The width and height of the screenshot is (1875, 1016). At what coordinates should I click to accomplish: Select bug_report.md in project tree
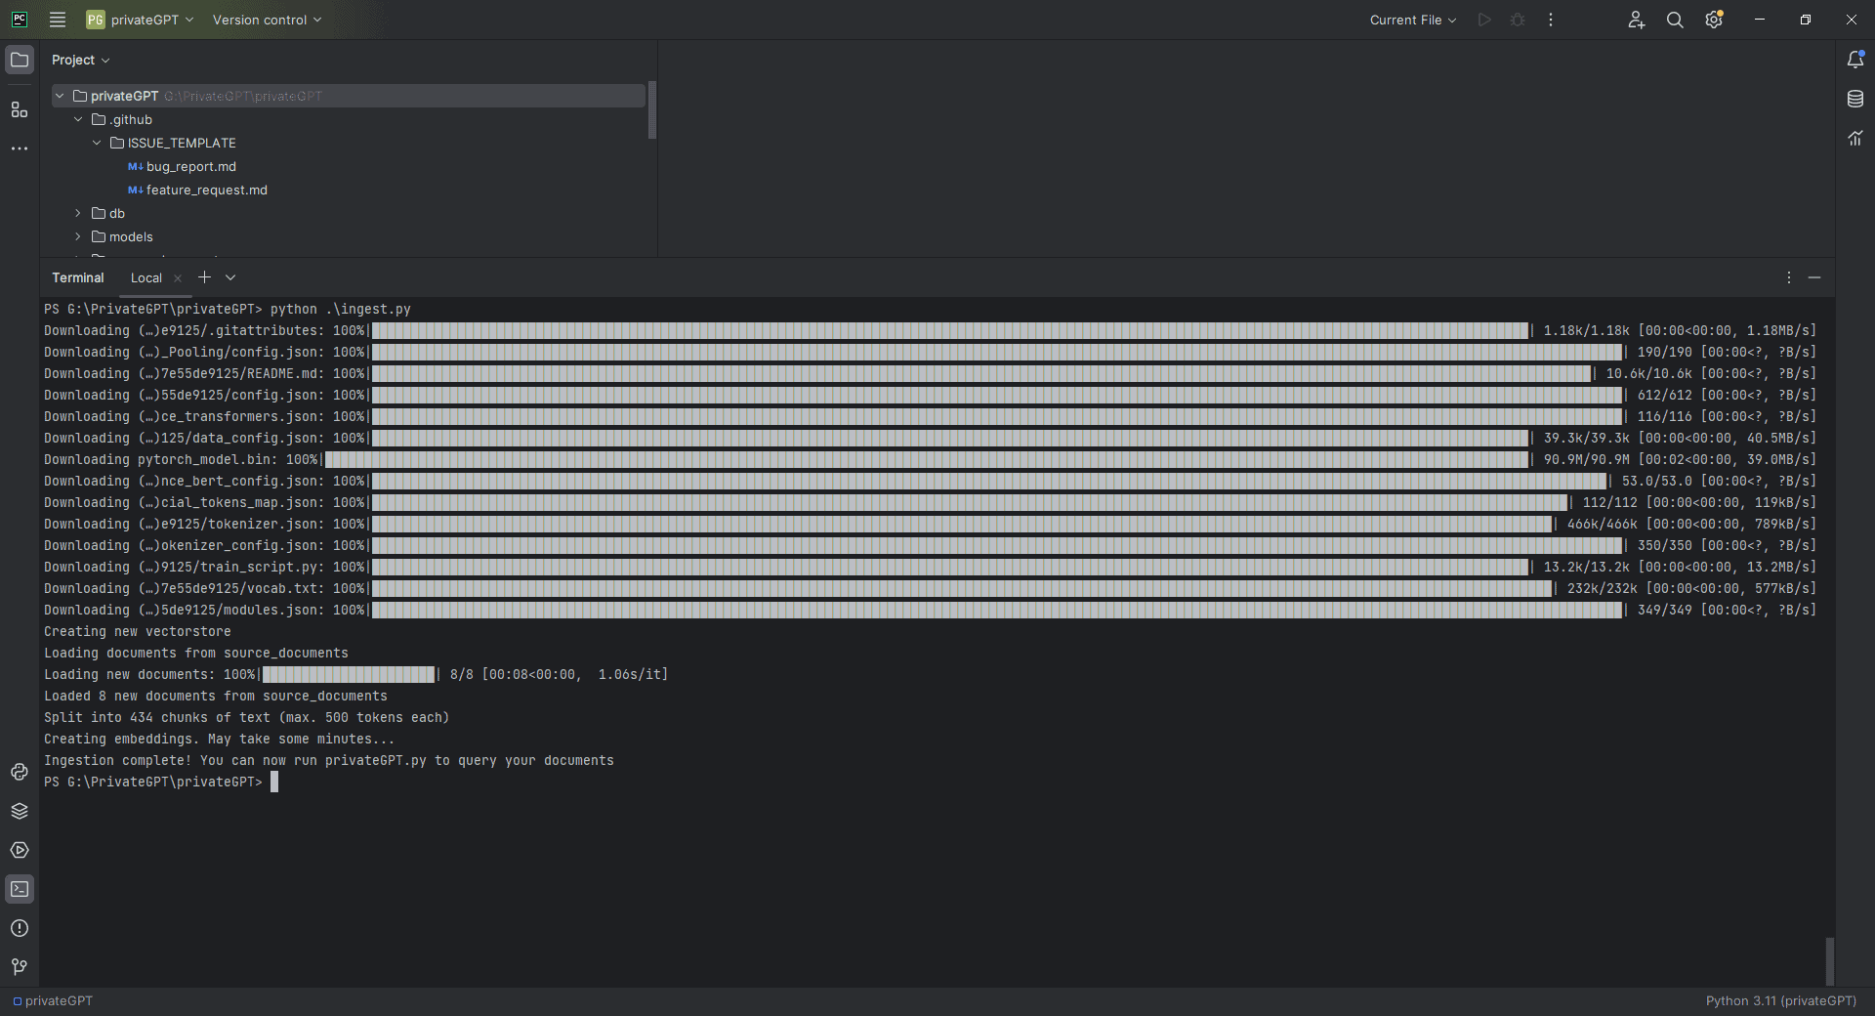[191, 166]
